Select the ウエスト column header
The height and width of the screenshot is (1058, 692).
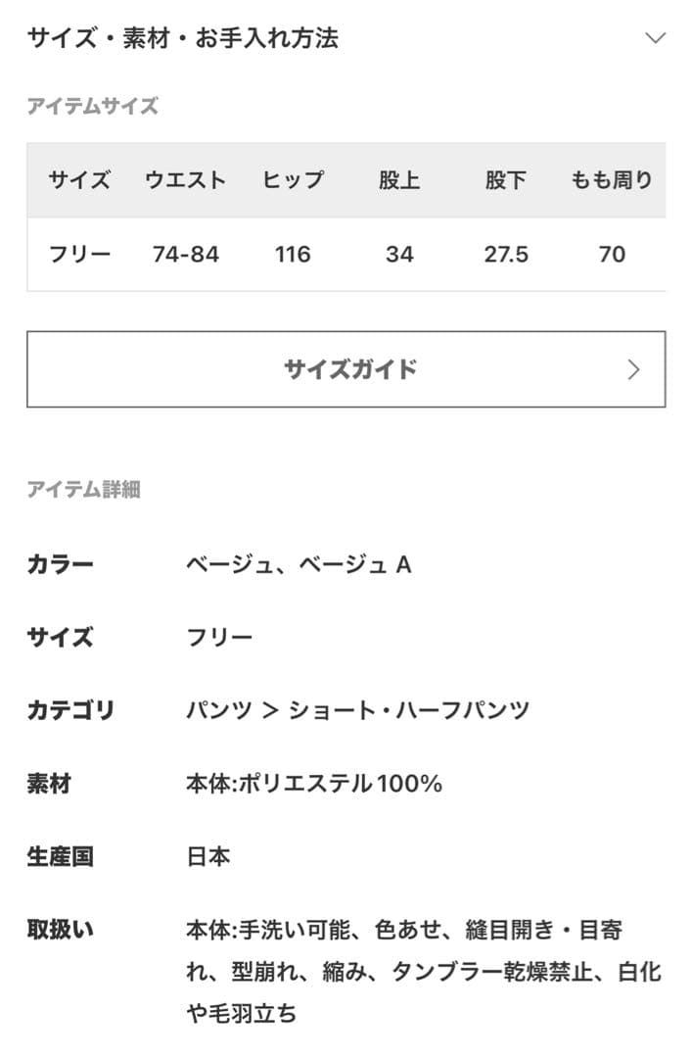[183, 180]
